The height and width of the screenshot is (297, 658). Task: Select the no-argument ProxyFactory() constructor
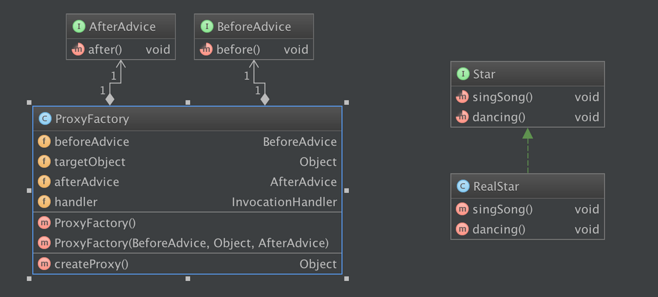click(95, 223)
